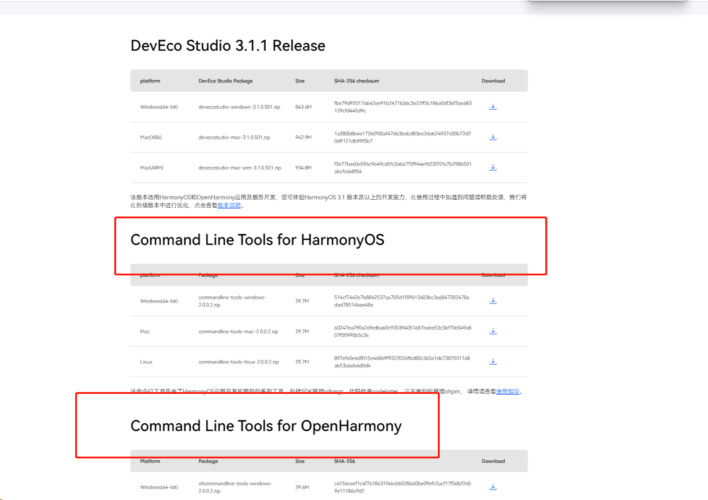Click checksum starting with 514cf7442e7b8842
This screenshot has width=708, height=500.
401,301
